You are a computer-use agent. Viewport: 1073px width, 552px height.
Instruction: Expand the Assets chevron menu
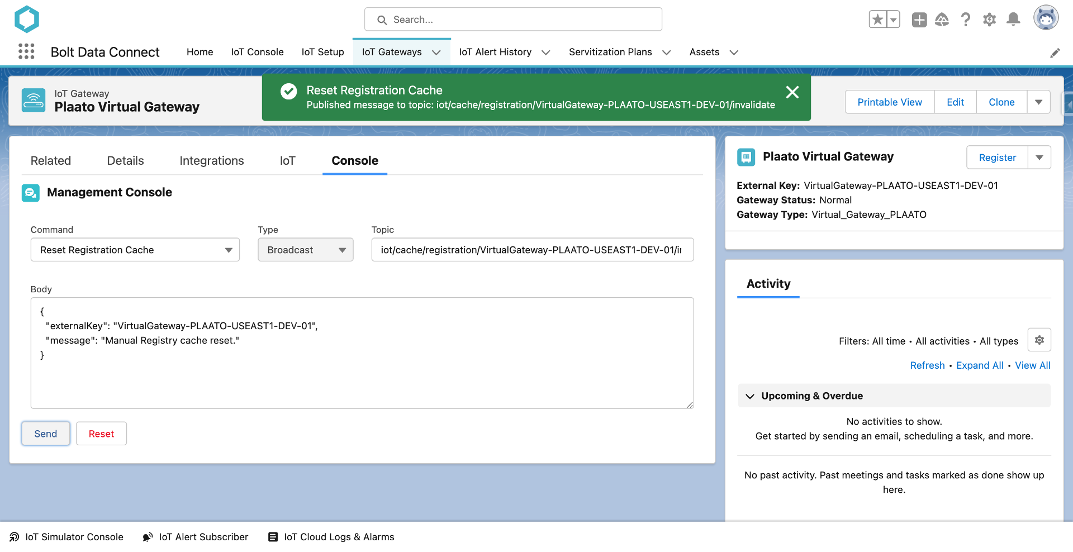(734, 53)
